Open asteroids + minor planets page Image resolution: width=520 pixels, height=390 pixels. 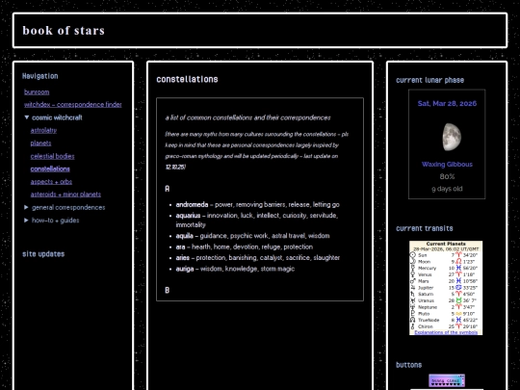tap(65, 194)
